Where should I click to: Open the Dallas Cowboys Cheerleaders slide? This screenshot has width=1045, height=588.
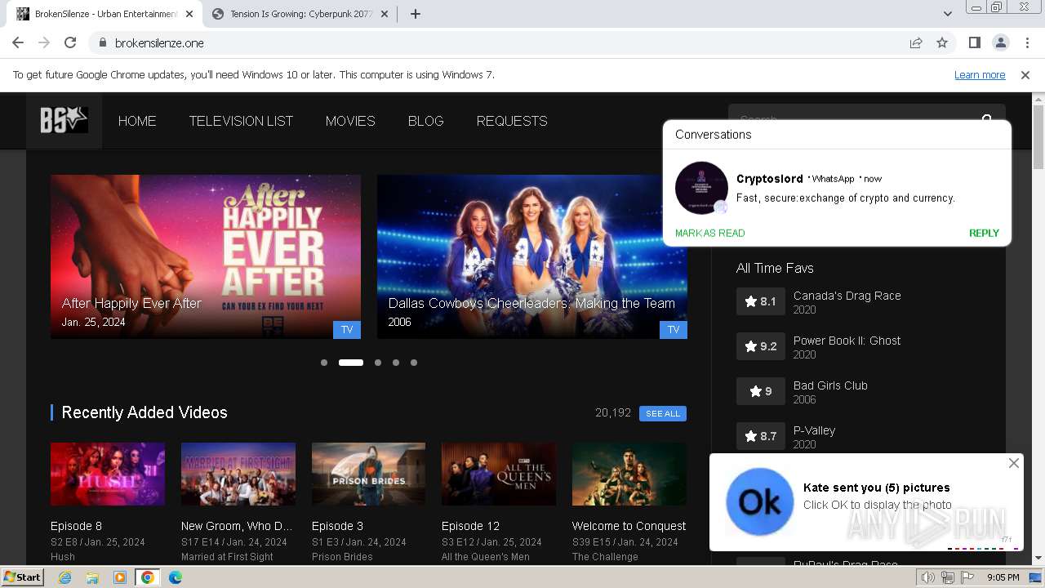532,256
